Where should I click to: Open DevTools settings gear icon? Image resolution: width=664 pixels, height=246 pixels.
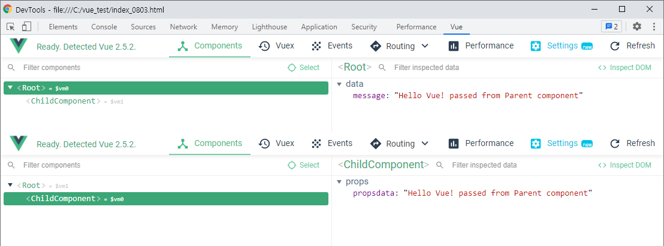tap(637, 26)
